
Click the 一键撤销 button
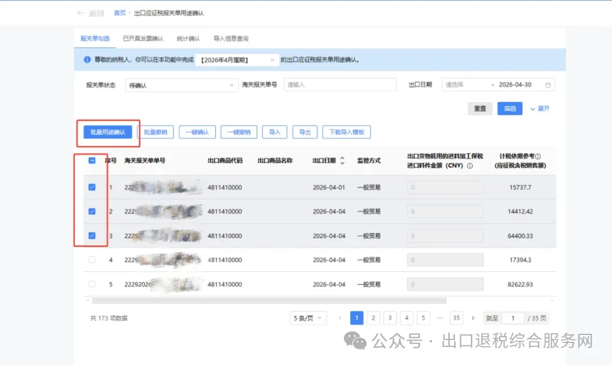point(239,132)
